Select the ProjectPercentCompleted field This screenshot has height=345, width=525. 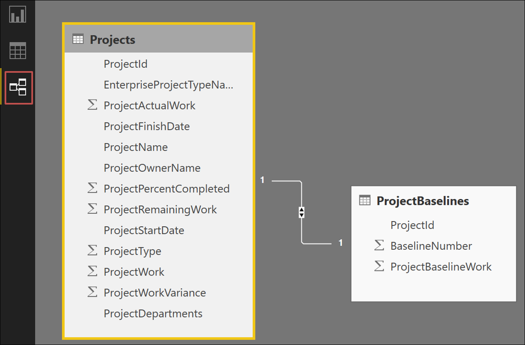(166, 189)
